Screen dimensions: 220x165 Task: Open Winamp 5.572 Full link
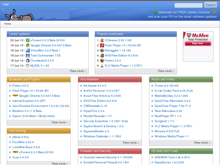click(x=167, y=131)
